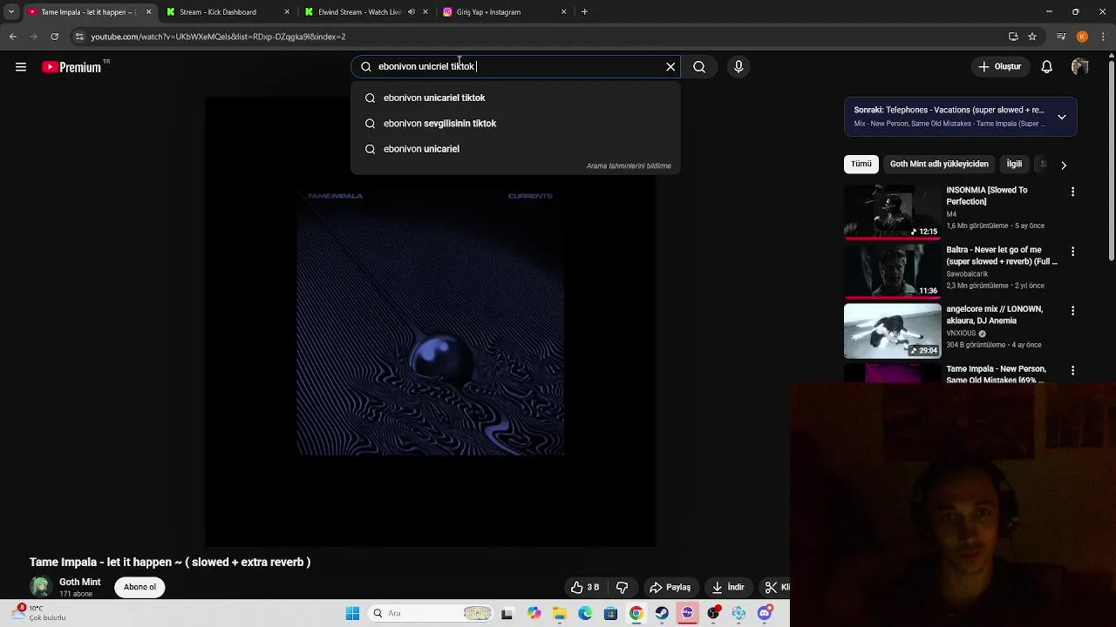1116x627 pixels.
Task: Select the Tümü filter chip
Action: coord(861,164)
